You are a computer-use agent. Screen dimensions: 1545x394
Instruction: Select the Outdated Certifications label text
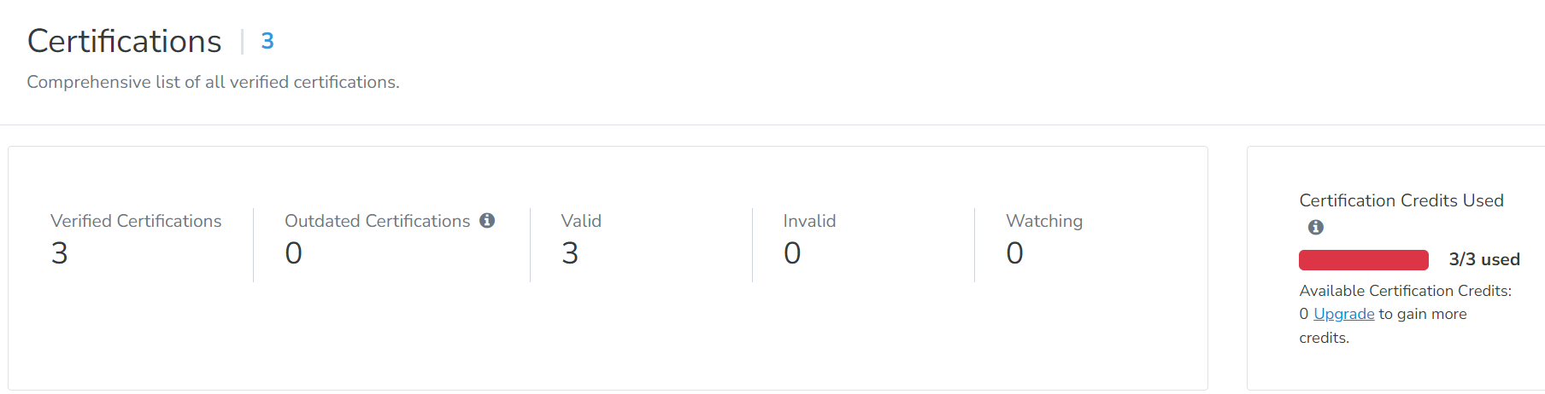tap(377, 221)
